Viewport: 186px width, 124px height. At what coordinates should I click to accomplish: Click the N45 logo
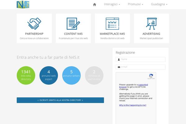[23, 5]
